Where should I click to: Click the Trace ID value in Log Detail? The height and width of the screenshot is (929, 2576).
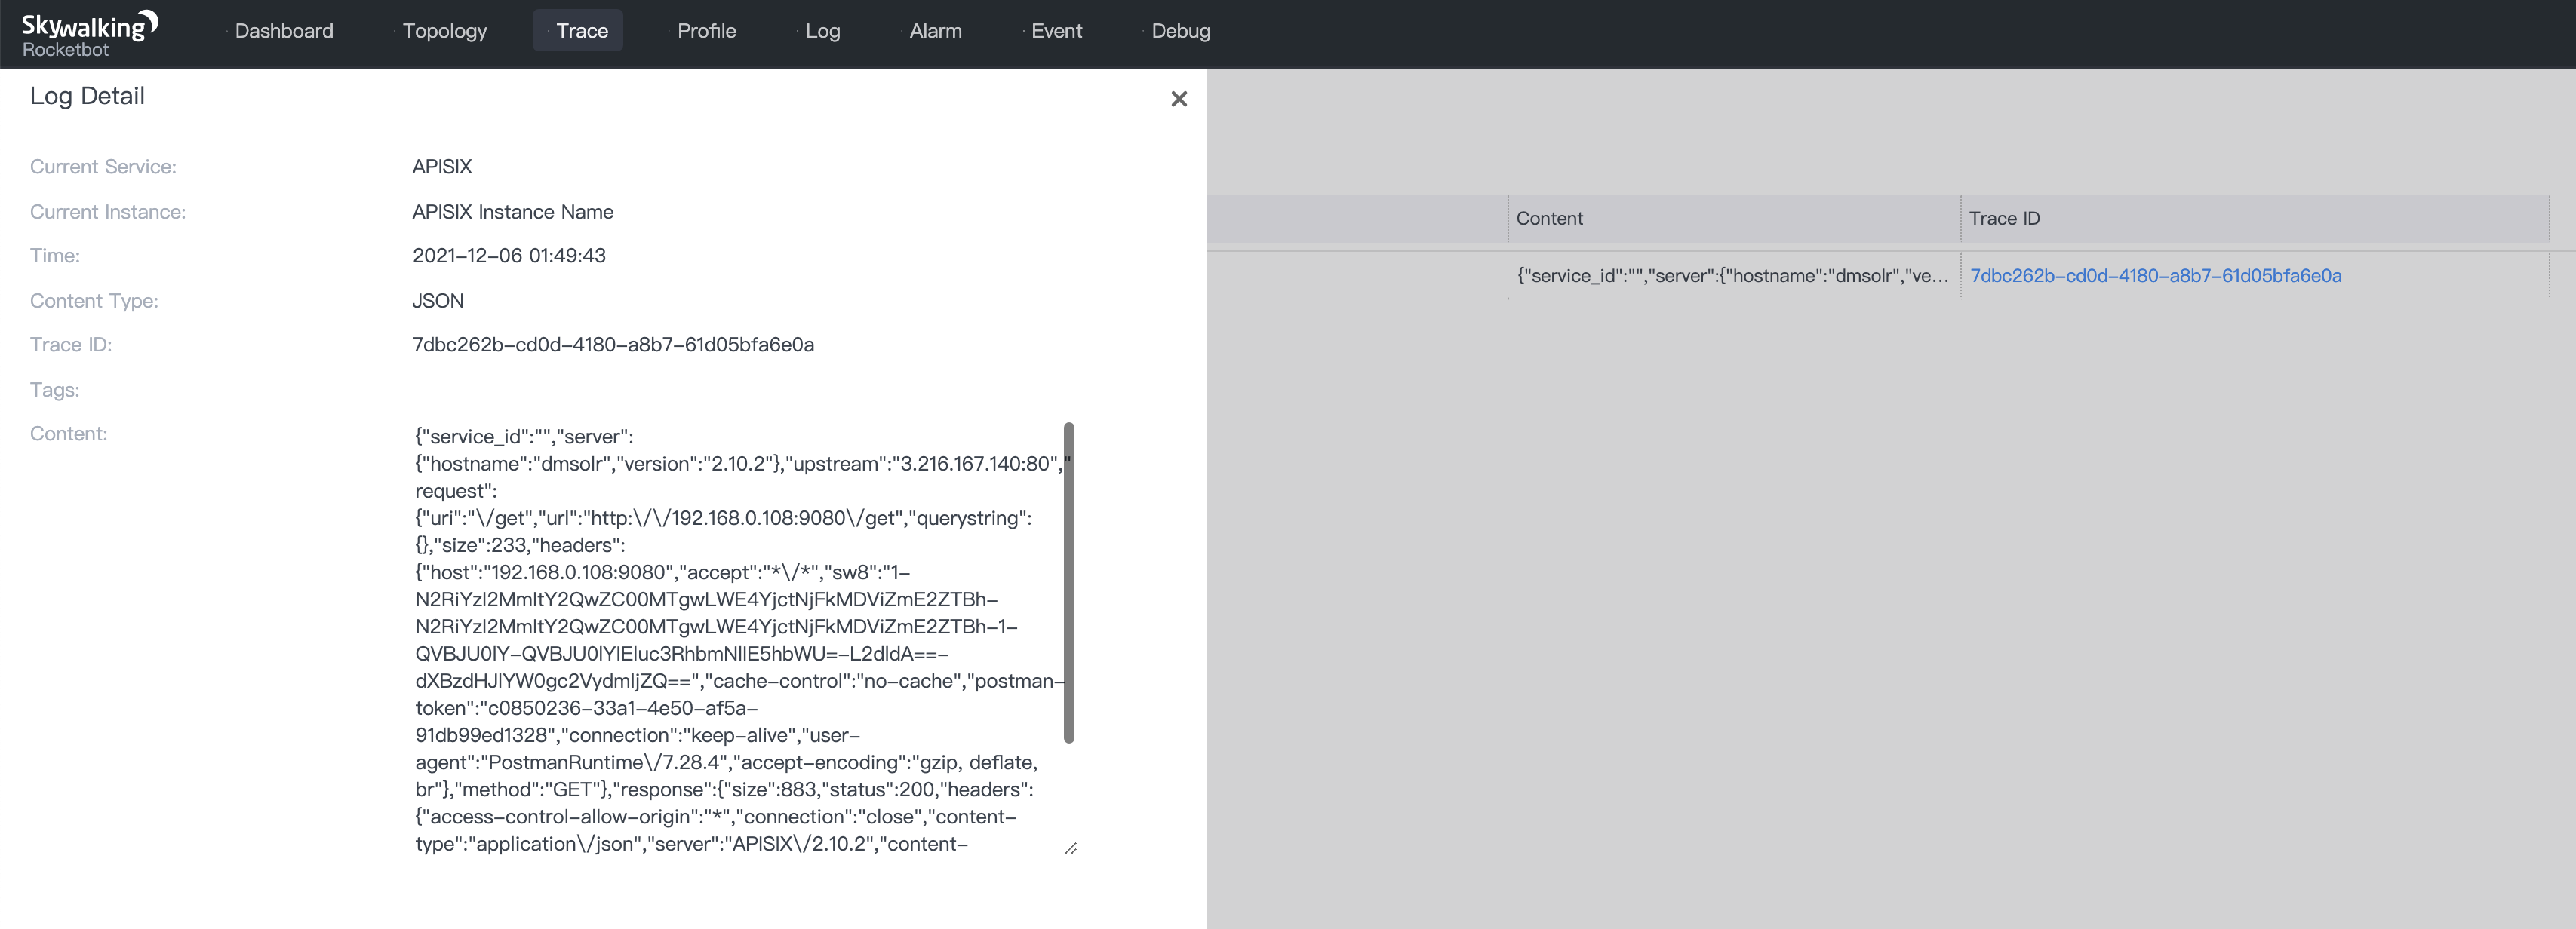[x=612, y=345]
